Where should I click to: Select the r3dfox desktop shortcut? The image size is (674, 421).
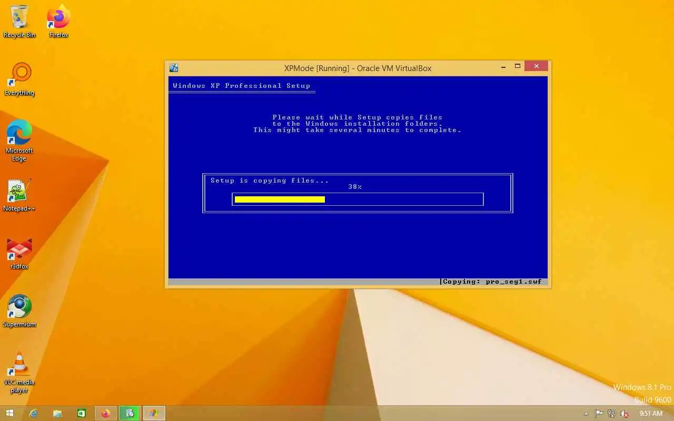point(19,253)
